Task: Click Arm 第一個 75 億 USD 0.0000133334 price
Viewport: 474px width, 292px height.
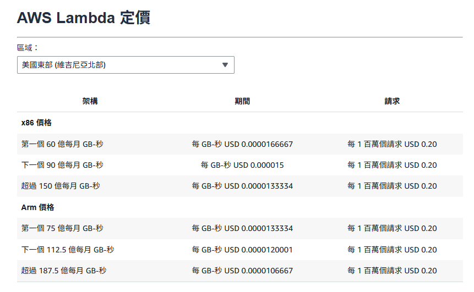Action: point(242,228)
